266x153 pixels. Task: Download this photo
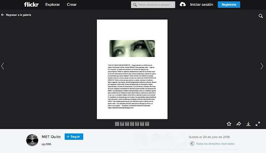[248, 124]
